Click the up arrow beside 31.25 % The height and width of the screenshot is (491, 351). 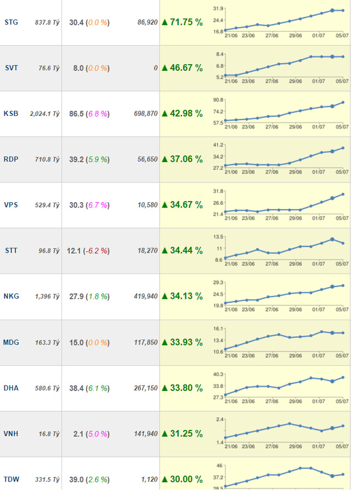(x=165, y=433)
